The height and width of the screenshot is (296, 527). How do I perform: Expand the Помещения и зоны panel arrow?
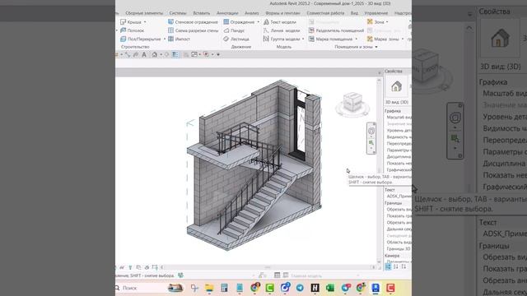coord(376,47)
